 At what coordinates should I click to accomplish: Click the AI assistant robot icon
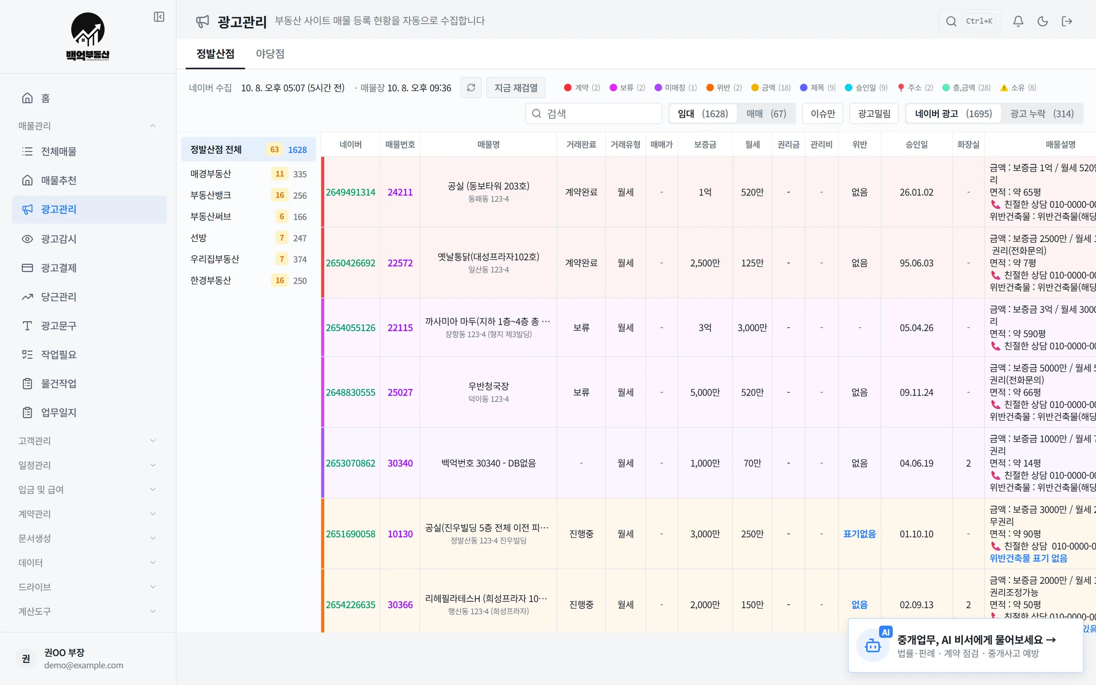pos(873,646)
